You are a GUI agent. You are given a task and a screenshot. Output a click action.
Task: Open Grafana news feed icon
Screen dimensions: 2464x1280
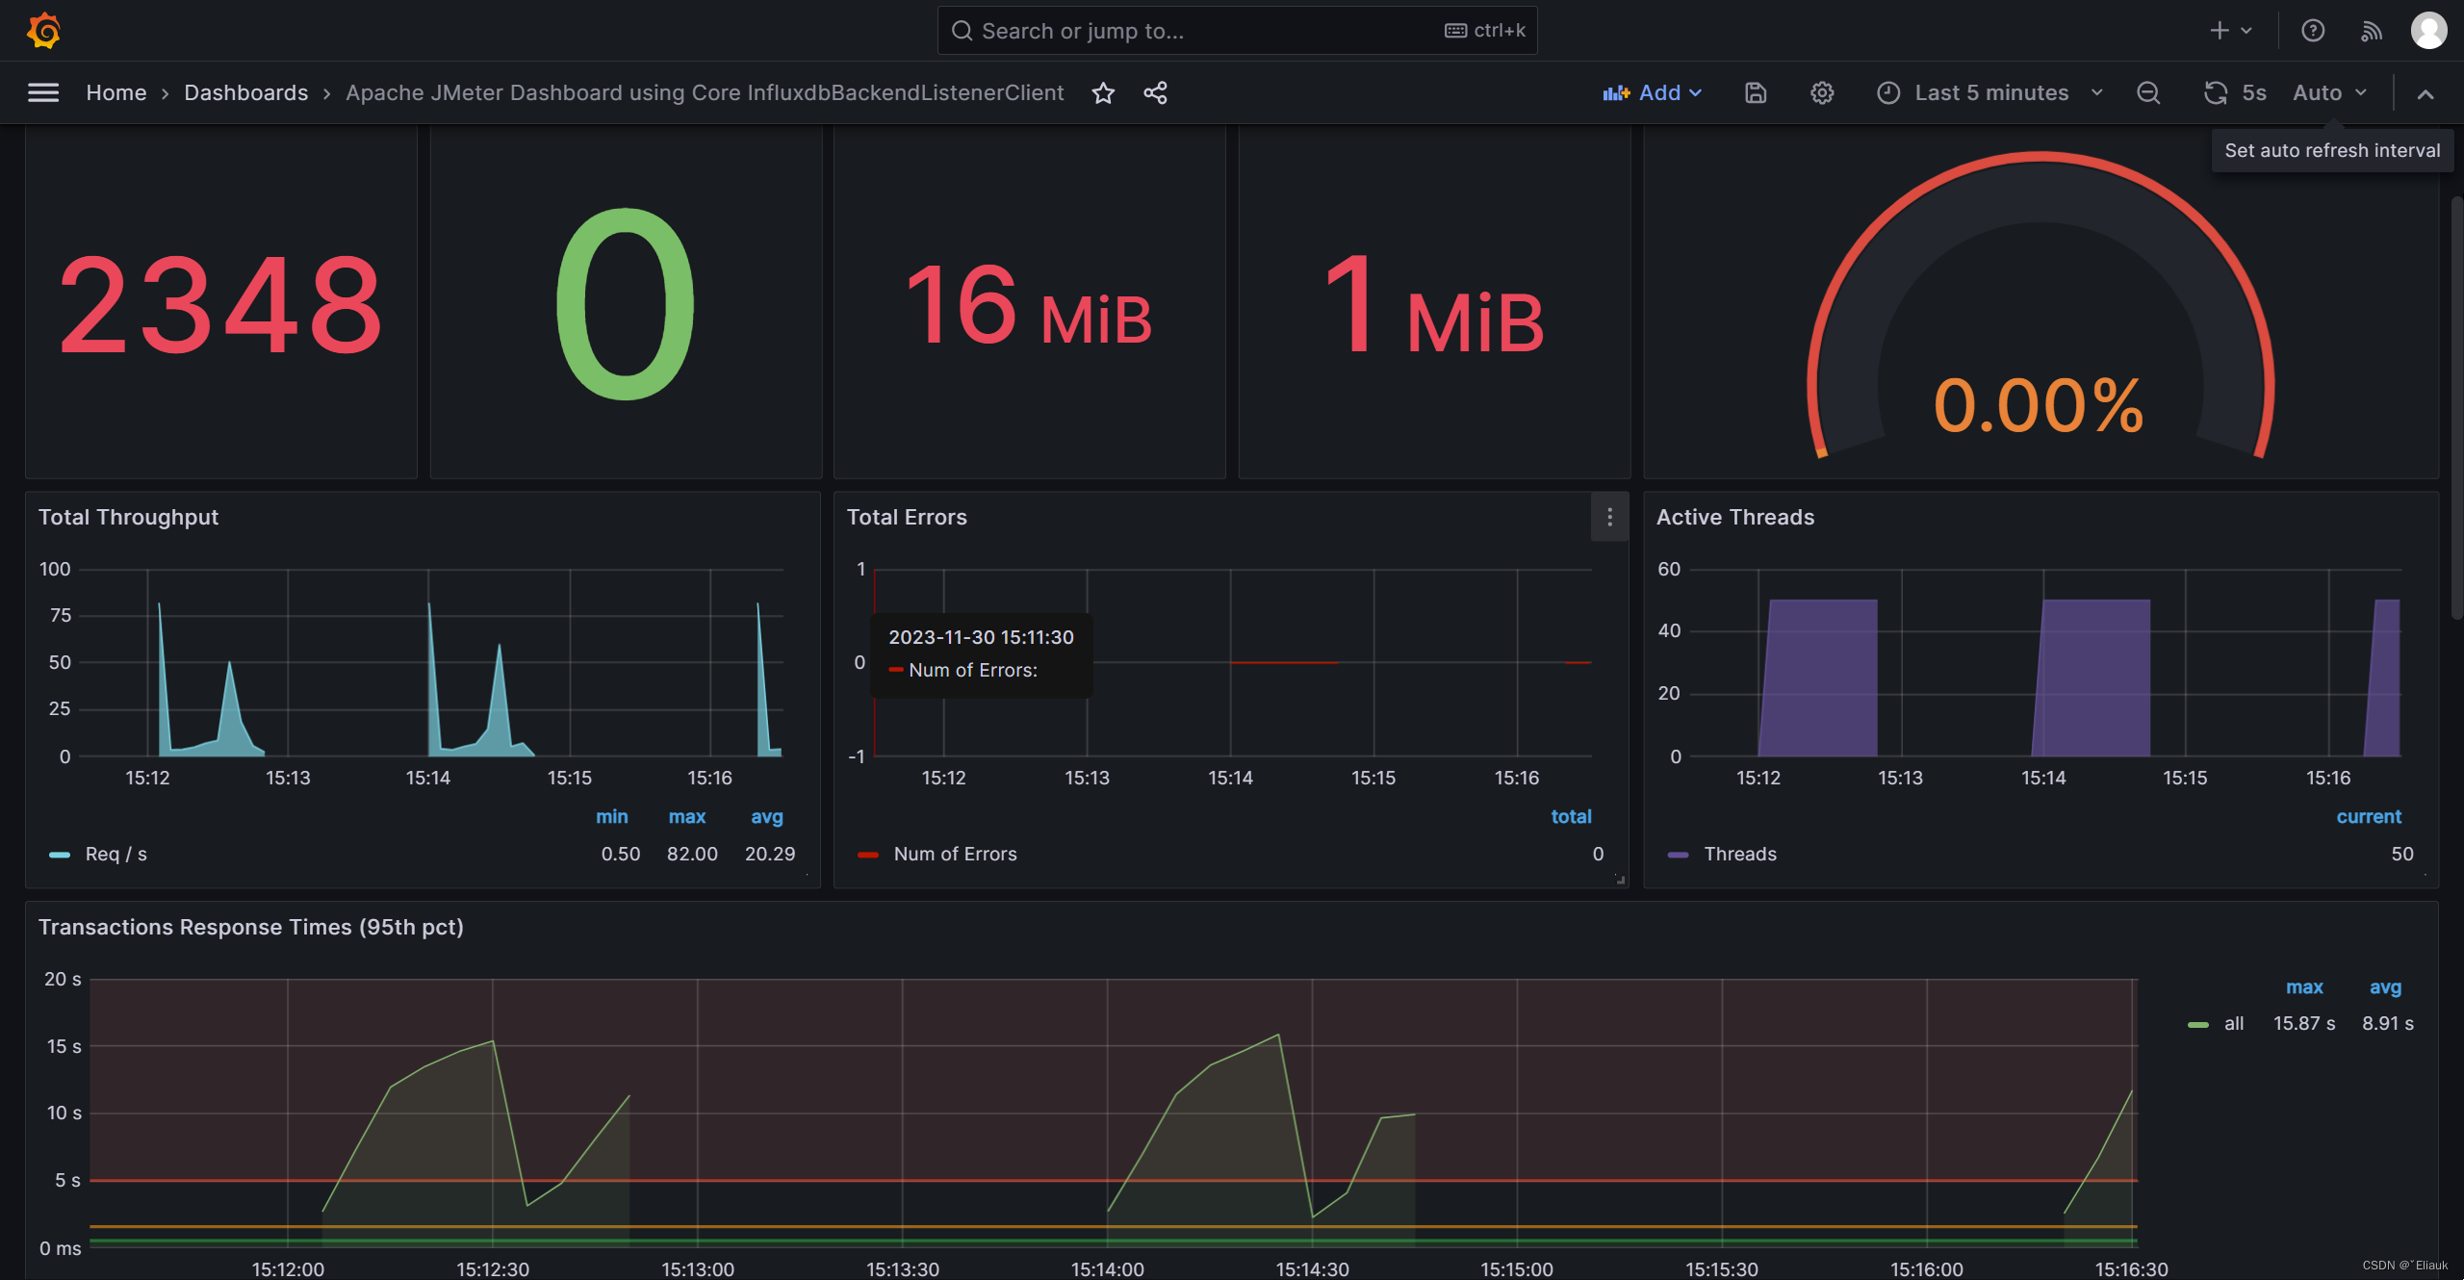point(2371,30)
